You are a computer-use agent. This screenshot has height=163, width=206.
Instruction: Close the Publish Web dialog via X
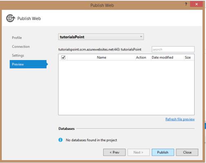click(x=197, y=4)
